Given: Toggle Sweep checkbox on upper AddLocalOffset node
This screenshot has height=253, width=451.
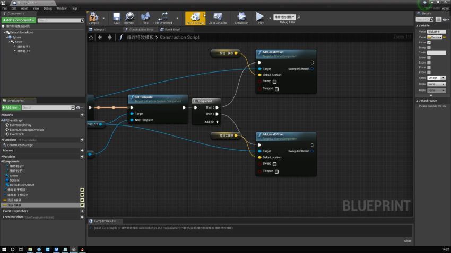Looking at the screenshot, I should click(275, 82).
